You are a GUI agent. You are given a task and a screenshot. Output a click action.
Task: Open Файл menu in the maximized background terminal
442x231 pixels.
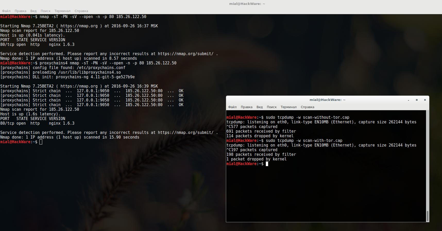point(6,11)
